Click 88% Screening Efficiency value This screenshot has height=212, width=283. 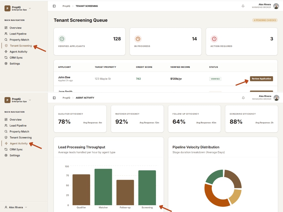click(x=236, y=122)
